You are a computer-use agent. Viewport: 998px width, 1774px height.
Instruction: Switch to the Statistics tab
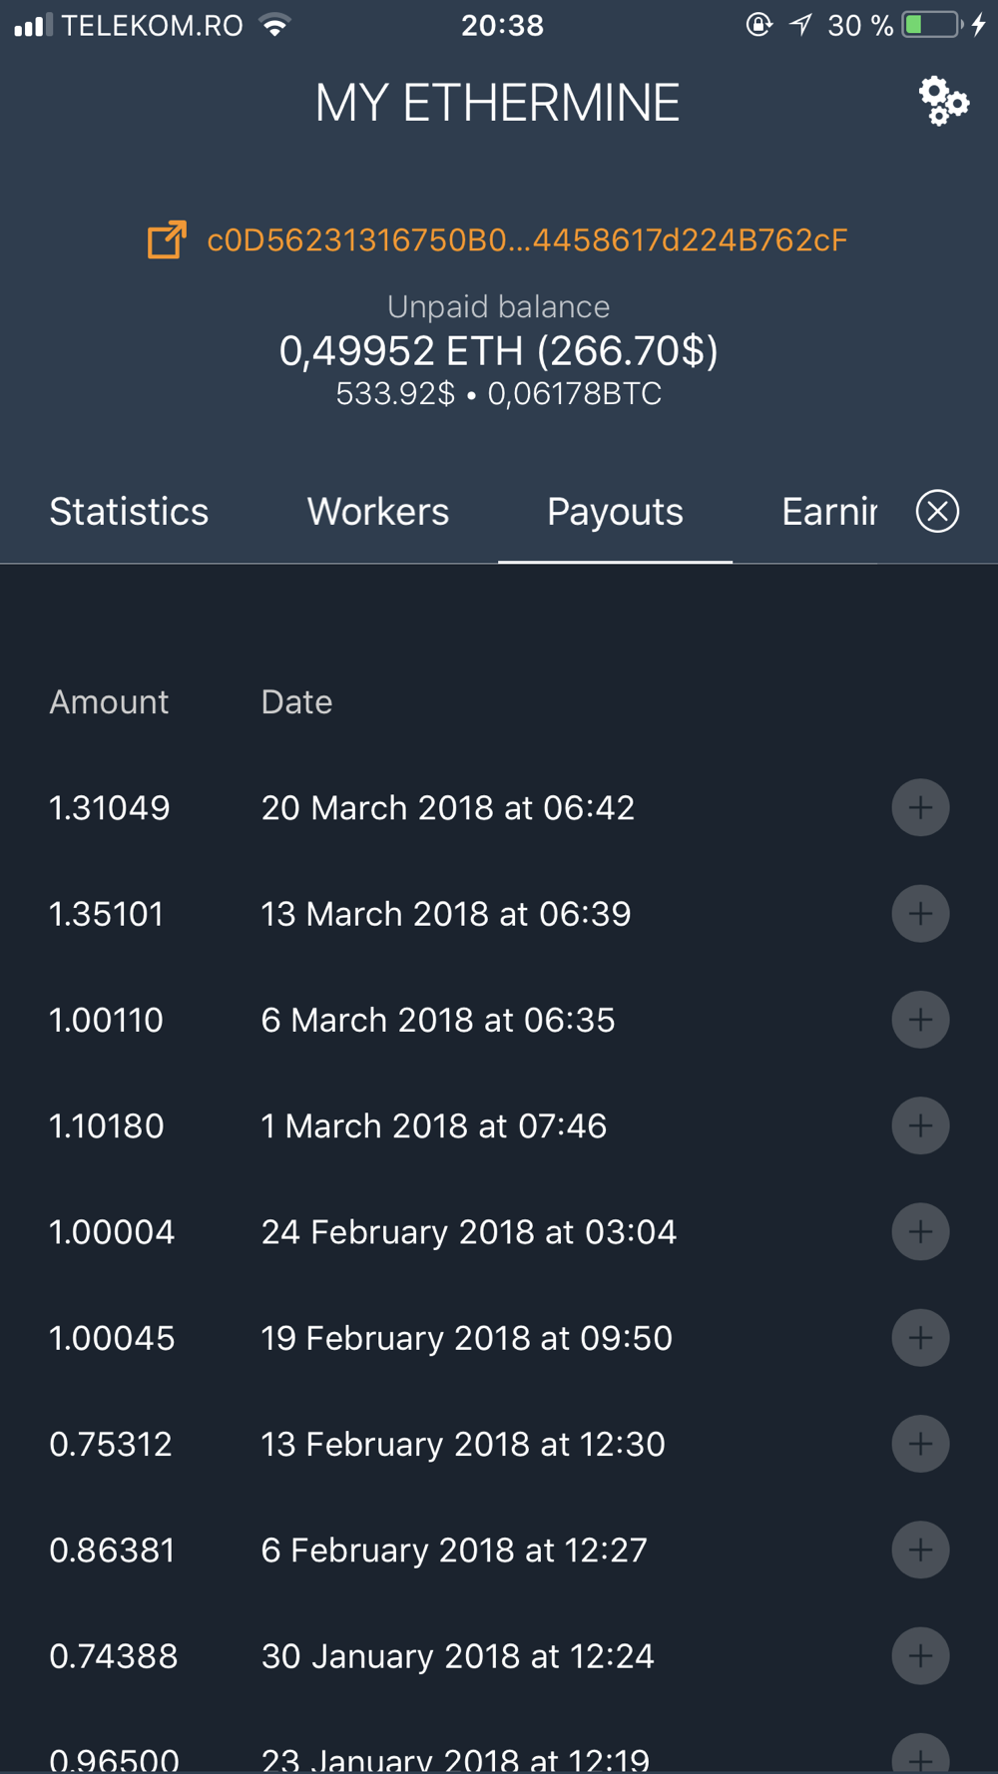(129, 511)
